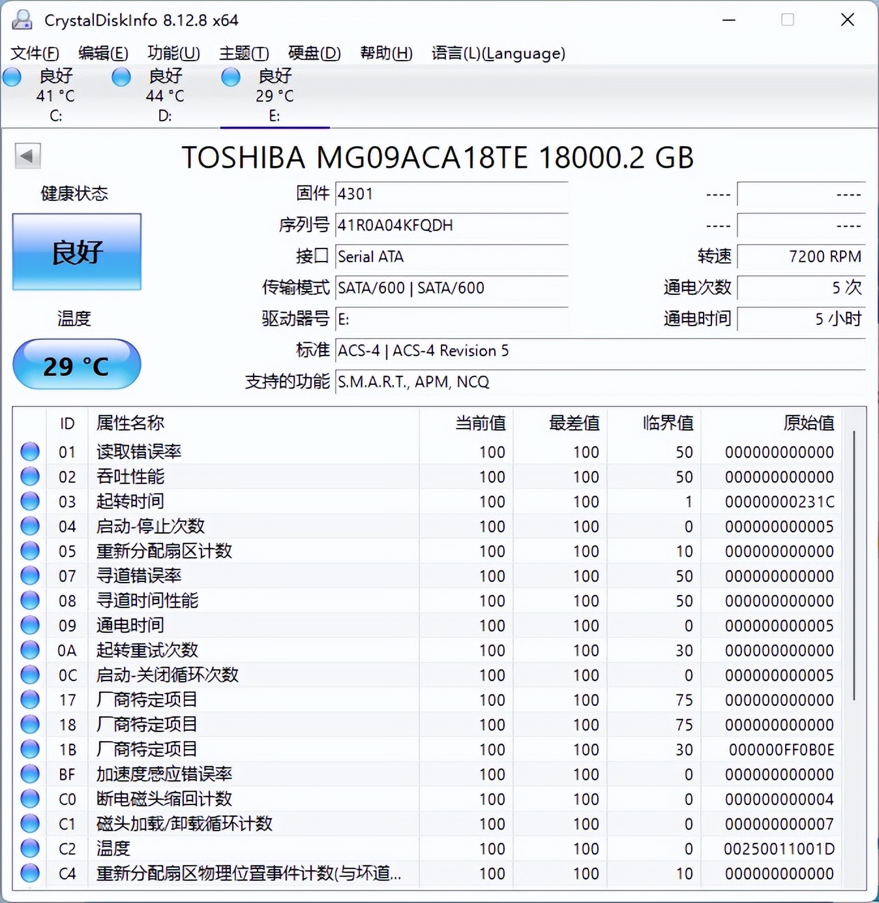Click the firmware field showing 4301
The image size is (879, 903).
click(451, 194)
